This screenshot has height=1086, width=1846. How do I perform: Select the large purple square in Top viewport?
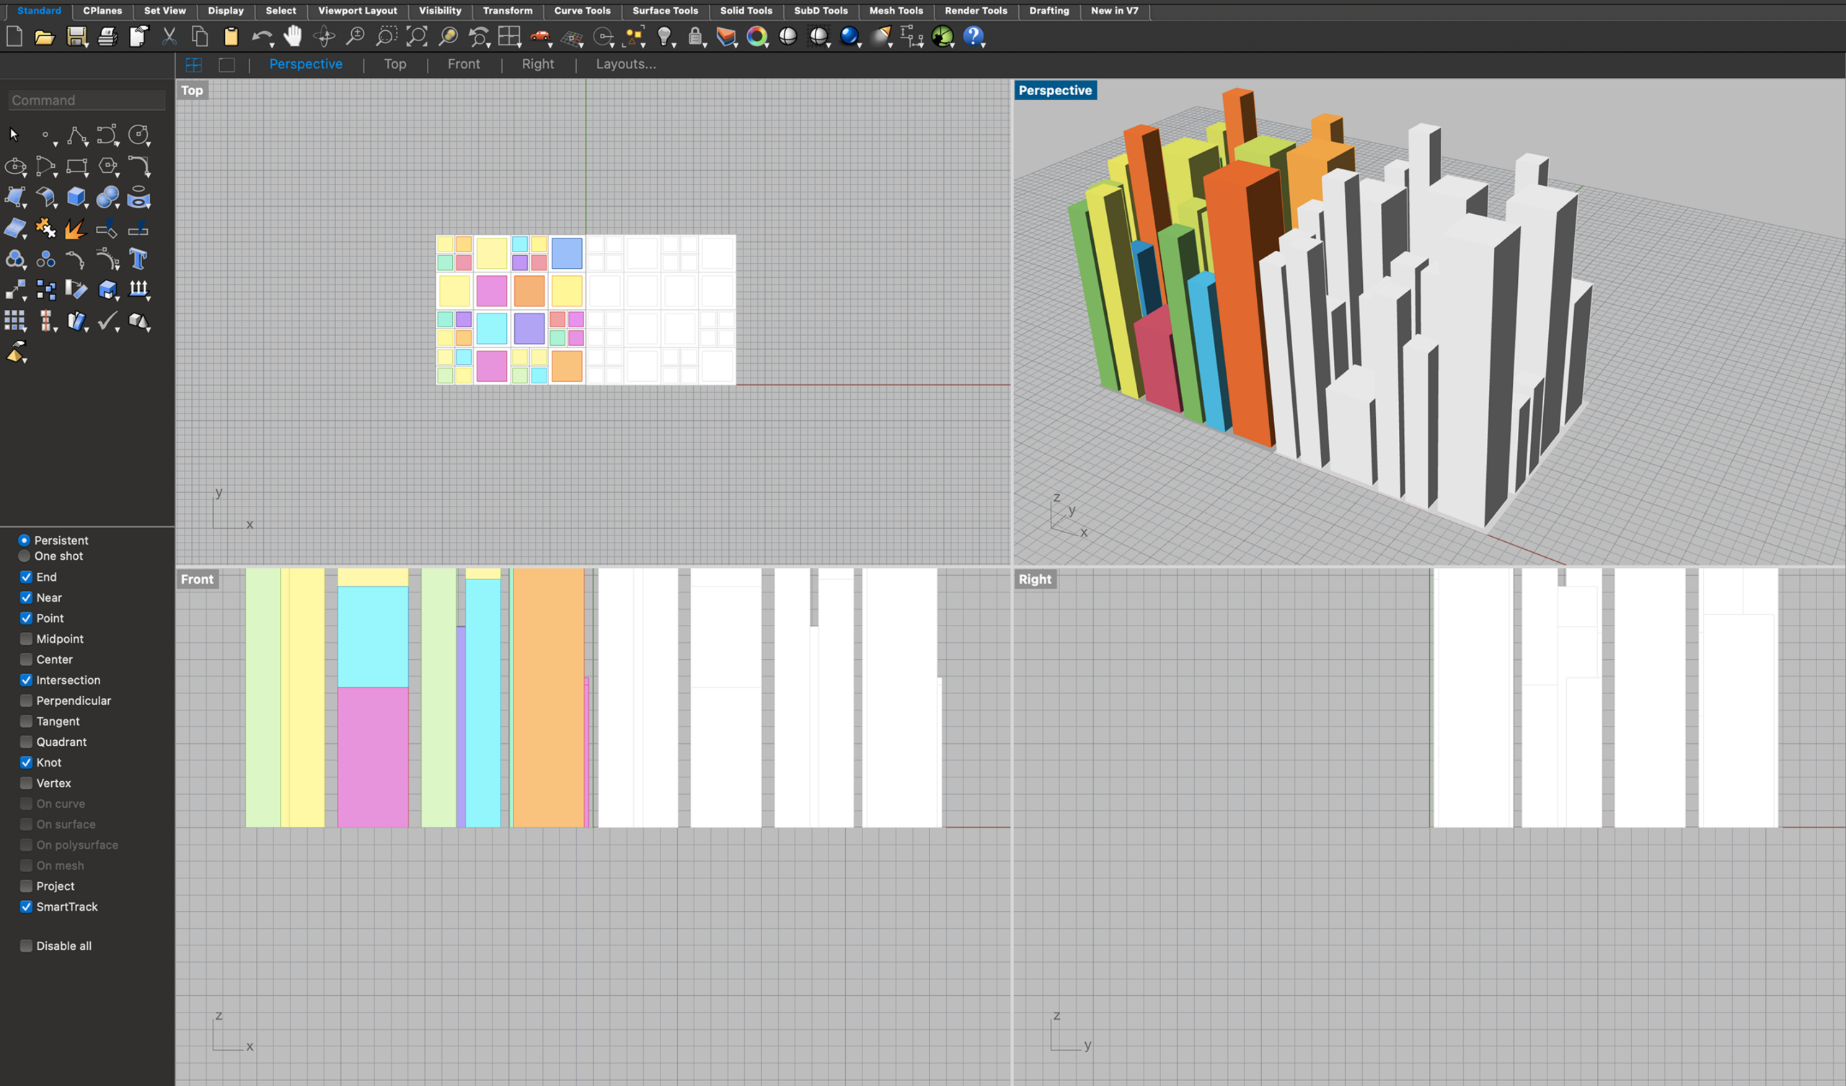point(529,329)
